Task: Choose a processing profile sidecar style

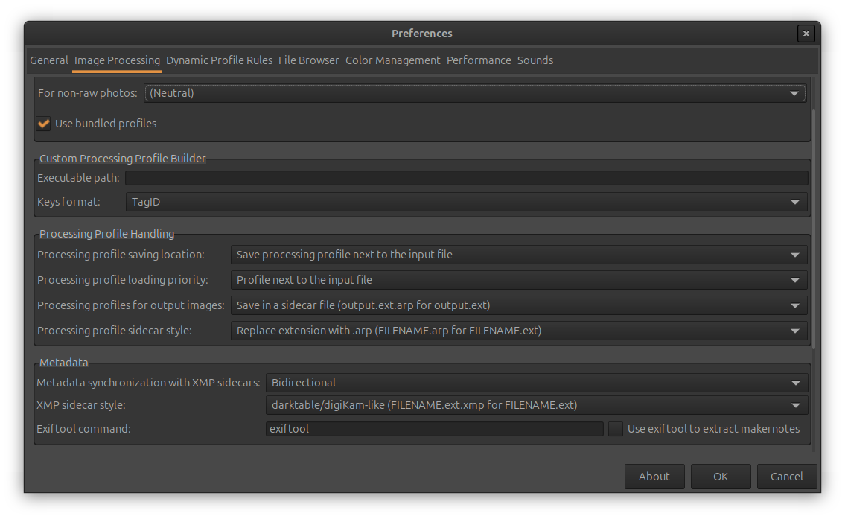Action: point(518,331)
